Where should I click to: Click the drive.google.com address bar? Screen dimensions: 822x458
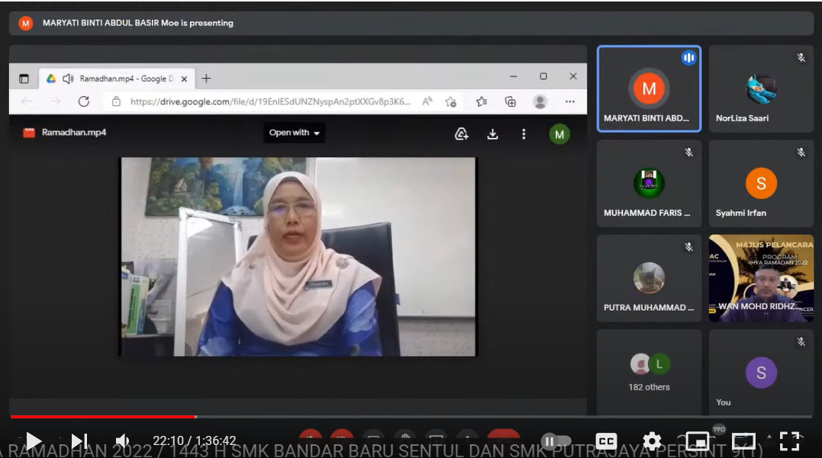point(269,101)
